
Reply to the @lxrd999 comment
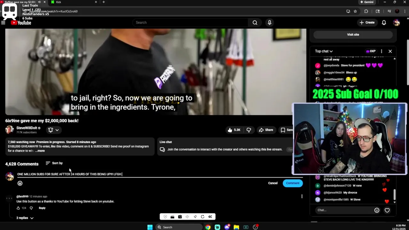[x=42, y=208]
